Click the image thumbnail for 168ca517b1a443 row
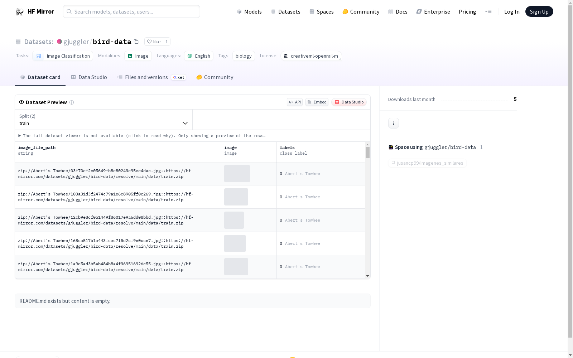This screenshot has width=573, height=358. pyautogui.click(x=235, y=243)
